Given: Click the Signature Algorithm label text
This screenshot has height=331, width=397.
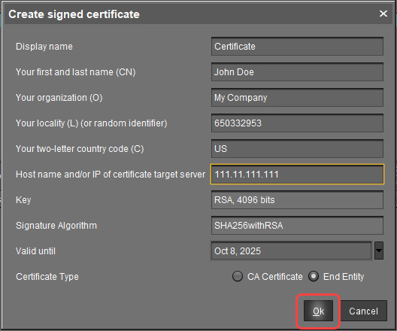Looking at the screenshot, I should click(56, 226).
